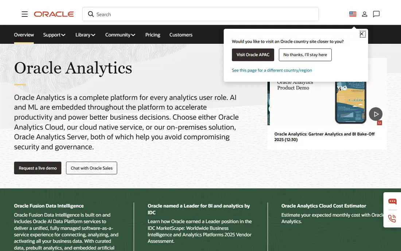401x251 pixels.
Task: Choose No thanks, I'll stay here
Action: point(305,55)
